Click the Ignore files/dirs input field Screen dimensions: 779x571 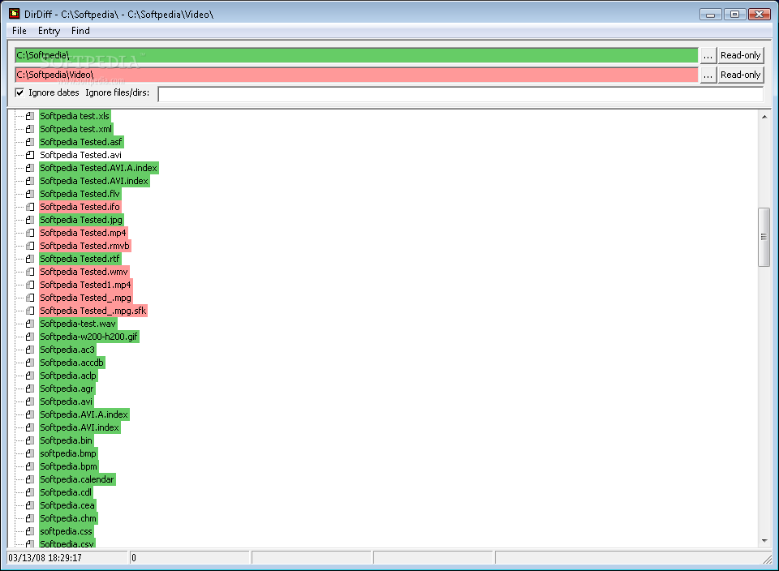click(x=461, y=94)
